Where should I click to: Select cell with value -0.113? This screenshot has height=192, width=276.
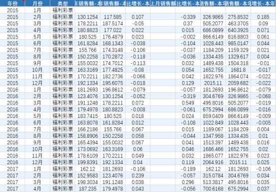pos(138,63)
